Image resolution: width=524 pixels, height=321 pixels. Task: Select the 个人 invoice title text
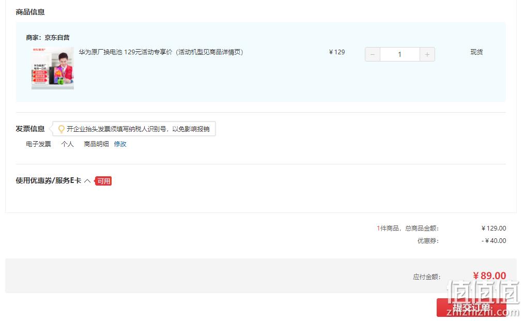pyautogui.click(x=67, y=144)
